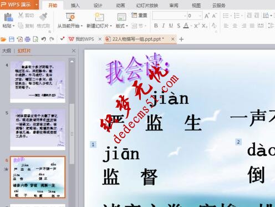Click the animation star beside slide 6
Image resolution: width=275 pixels, height=207 pixels.
(x=6, y=169)
